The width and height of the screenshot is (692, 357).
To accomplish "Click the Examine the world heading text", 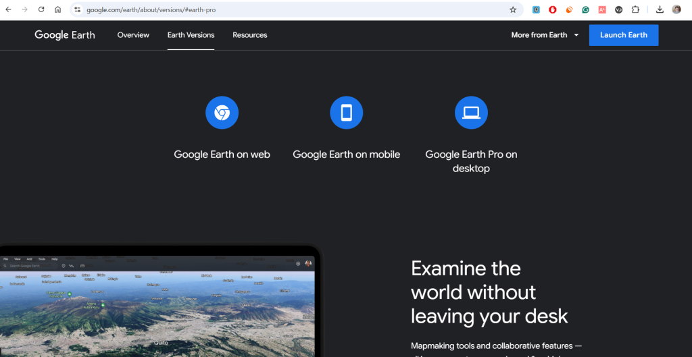I will point(489,292).
